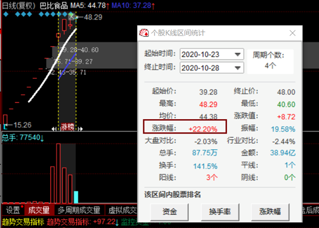Click the first blue diamond marker
This screenshot has height=228, width=319.
(x=6, y=14)
